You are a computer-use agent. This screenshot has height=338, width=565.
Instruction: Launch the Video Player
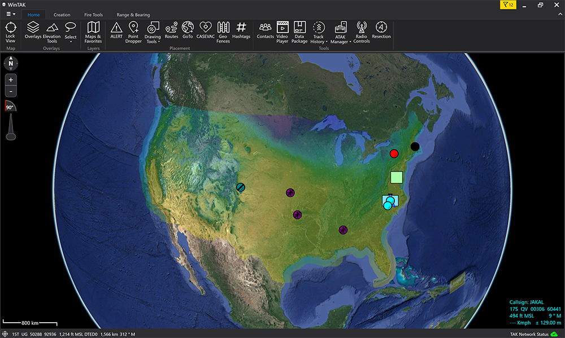point(282,30)
